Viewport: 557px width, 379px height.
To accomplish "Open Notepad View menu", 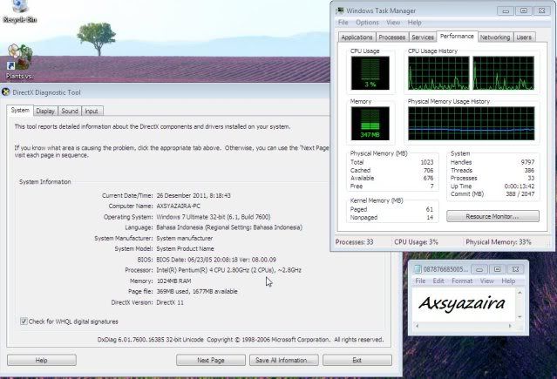I will (x=487, y=281).
